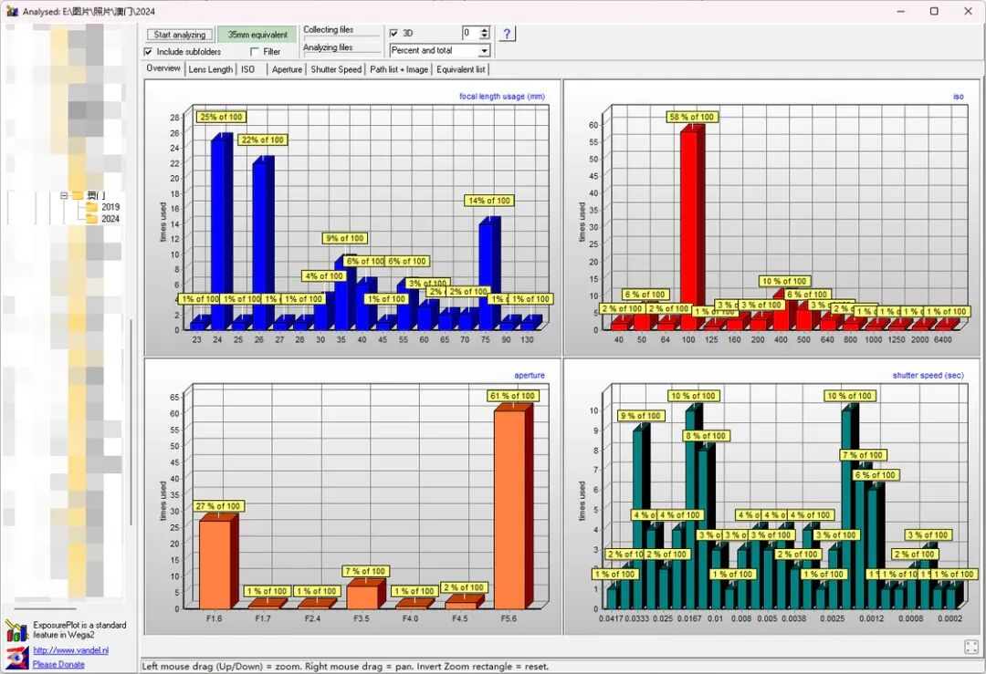Click the fullscreen icon below the charts
Viewport: 986px width, 674px height.
point(970,647)
